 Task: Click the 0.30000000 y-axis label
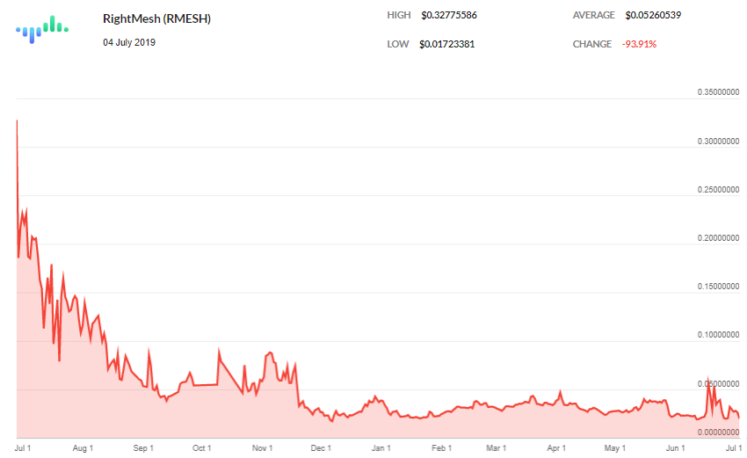click(x=718, y=141)
